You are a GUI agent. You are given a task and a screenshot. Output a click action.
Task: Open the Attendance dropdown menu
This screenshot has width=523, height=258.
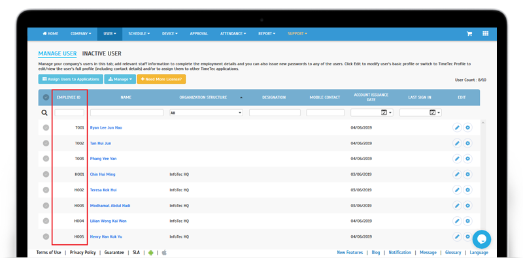(x=233, y=34)
